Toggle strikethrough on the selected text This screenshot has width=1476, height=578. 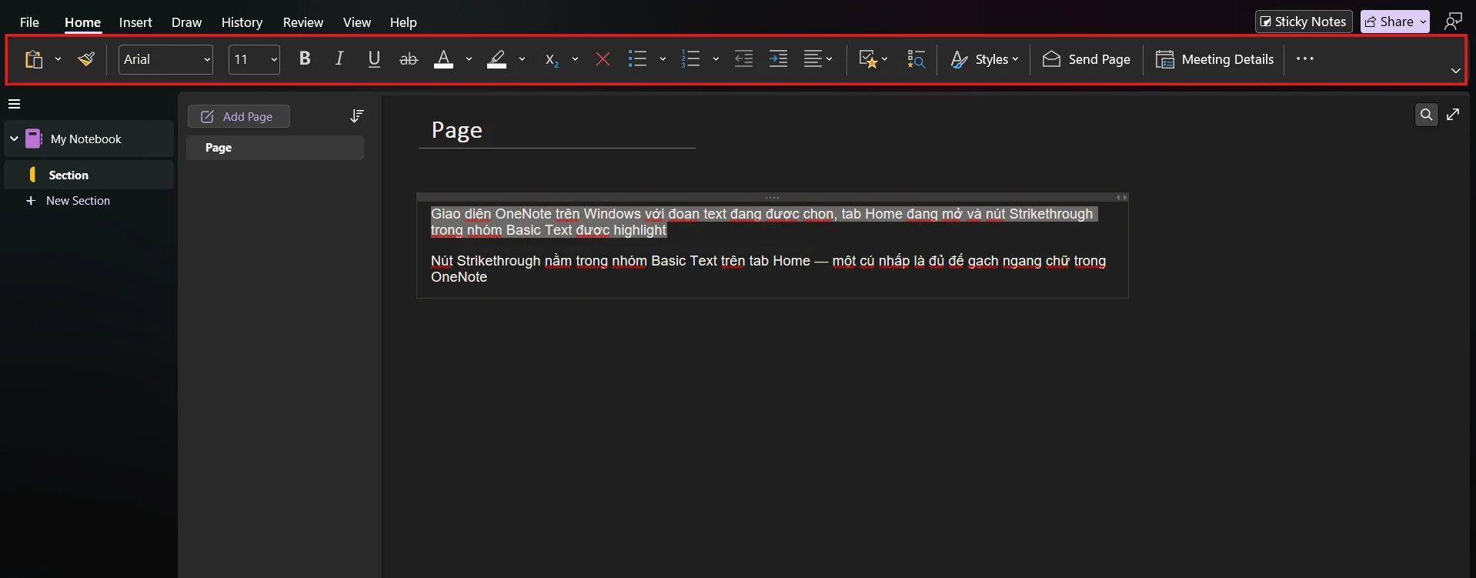[x=409, y=59]
